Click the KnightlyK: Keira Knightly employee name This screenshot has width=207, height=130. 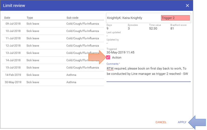click(x=125, y=18)
